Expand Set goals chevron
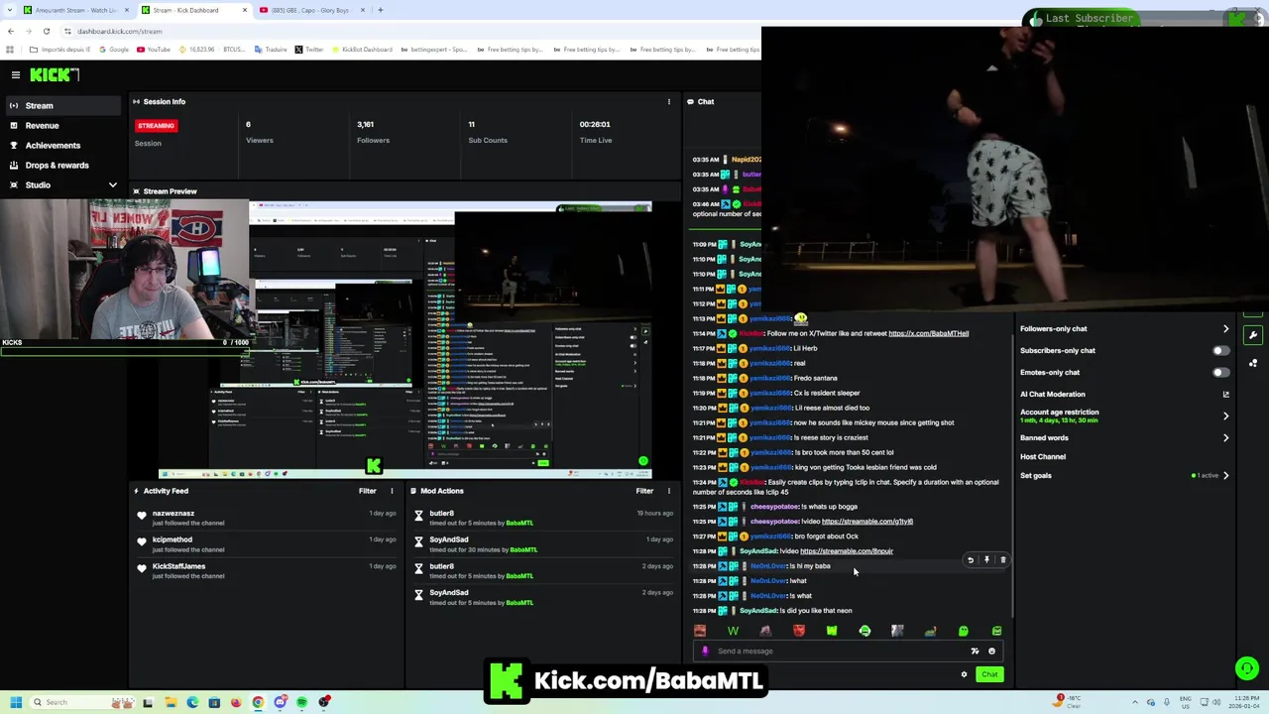 point(1225,475)
